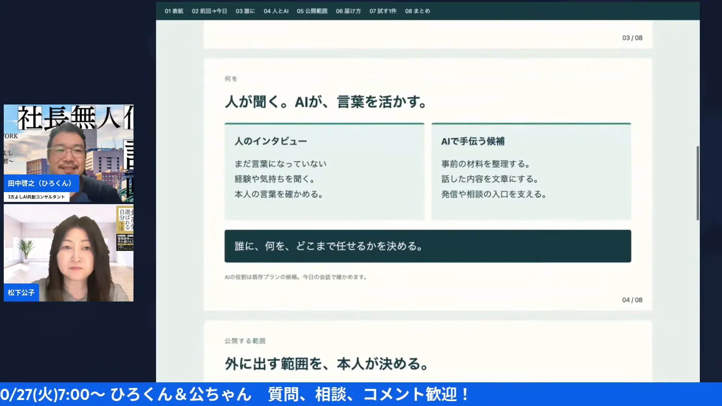Click the line 話した内容を文章にする。
This screenshot has width=722, height=406.
(490, 179)
